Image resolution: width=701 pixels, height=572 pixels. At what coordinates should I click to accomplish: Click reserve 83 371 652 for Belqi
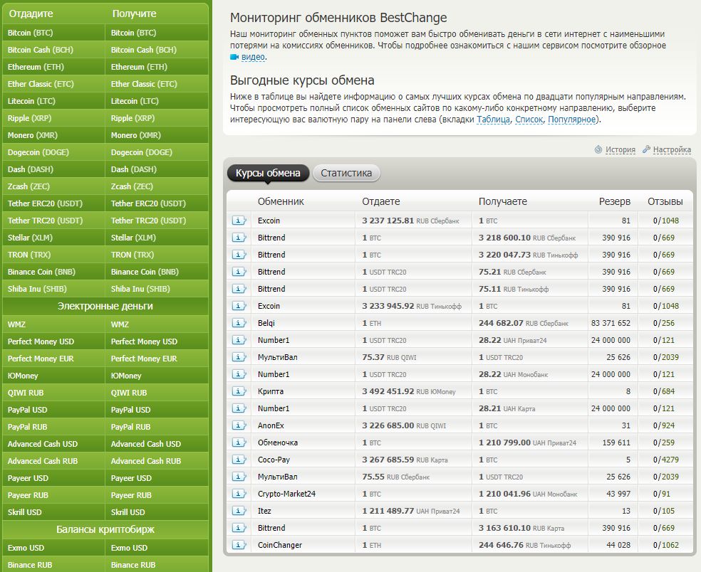pyautogui.click(x=611, y=323)
